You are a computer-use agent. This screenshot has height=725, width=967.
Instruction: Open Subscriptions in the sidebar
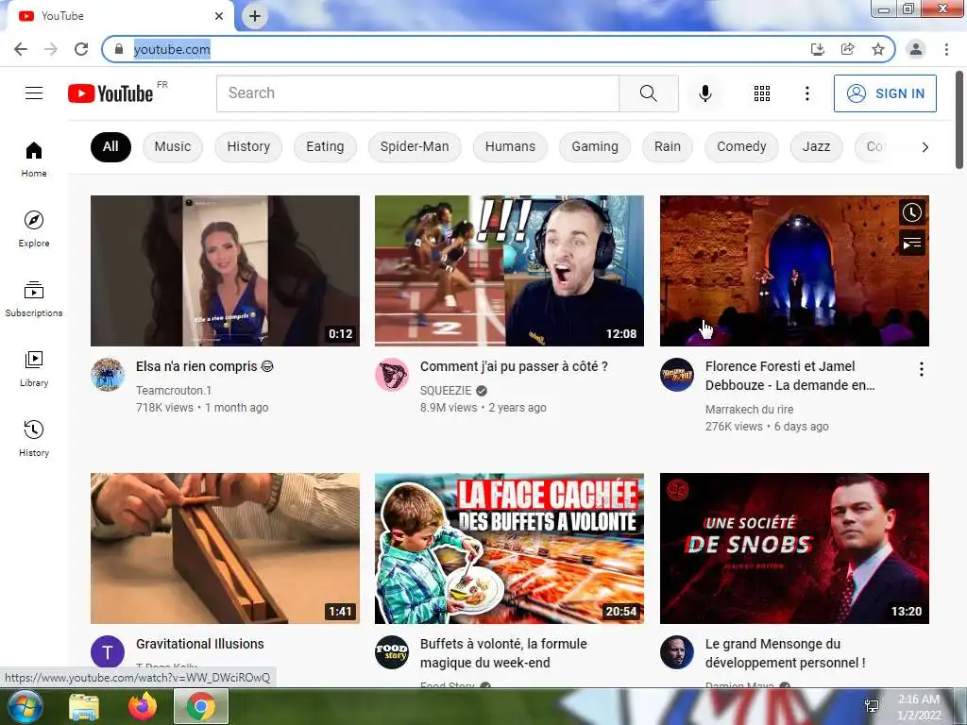[x=34, y=299]
